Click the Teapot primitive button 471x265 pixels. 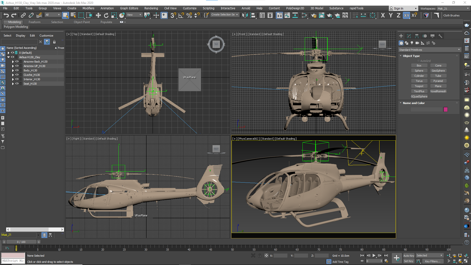coord(419,86)
